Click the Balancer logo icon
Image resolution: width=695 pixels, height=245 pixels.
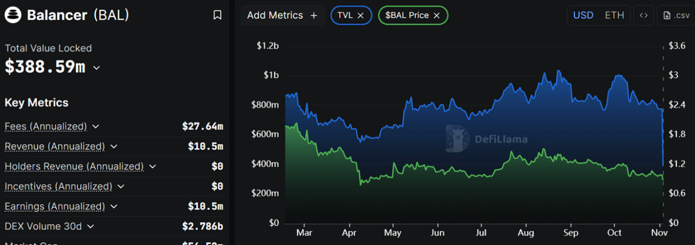[13, 15]
